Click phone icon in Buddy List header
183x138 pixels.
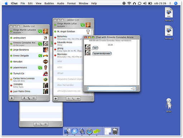(x=40, y=32)
